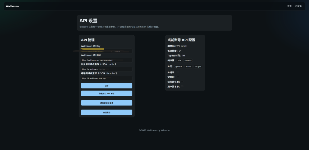Viewport: 309px width, 150px height.
Task: Click the people category tag
Action: click(x=198, y=66)
